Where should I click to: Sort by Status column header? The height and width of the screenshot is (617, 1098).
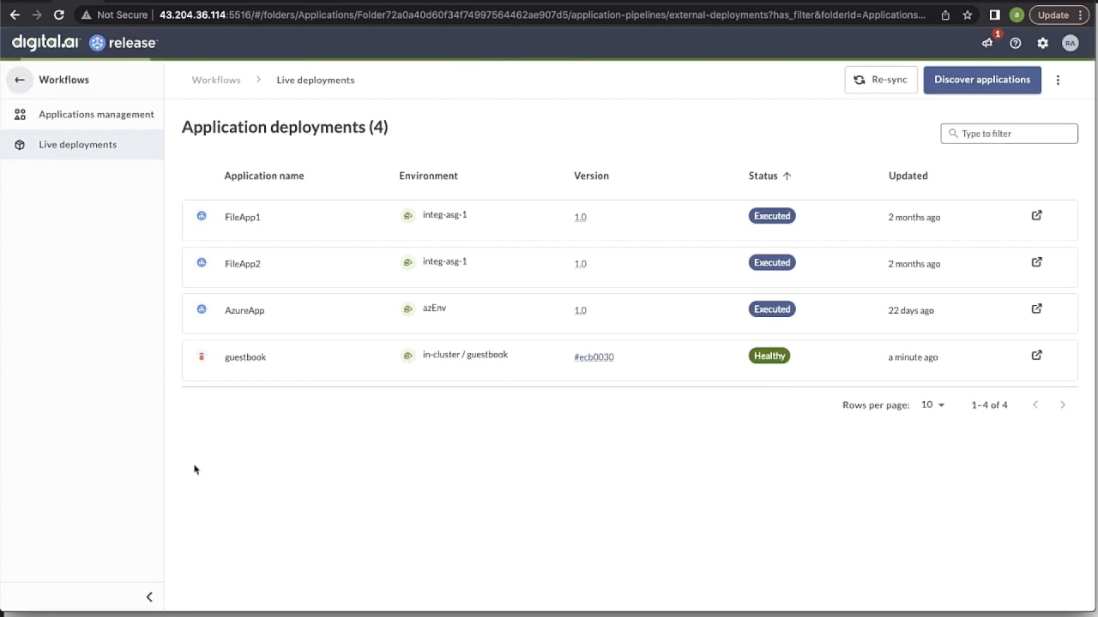pos(763,176)
